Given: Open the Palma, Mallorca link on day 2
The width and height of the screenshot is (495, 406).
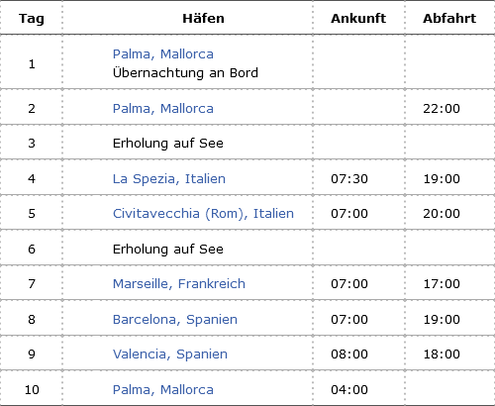Looking at the screenshot, I should click(163, 109).
